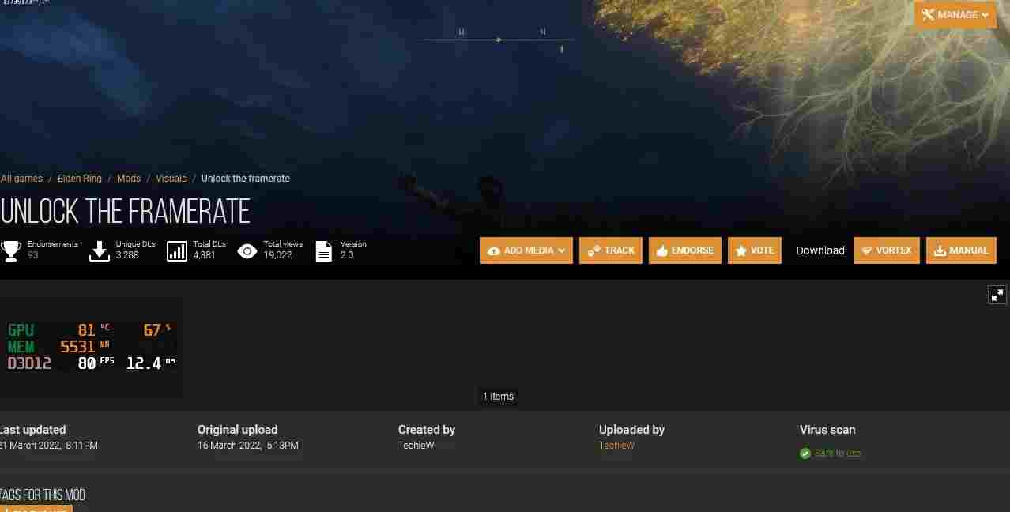Go to the All games breadcrumb

(x=22, y=179)
